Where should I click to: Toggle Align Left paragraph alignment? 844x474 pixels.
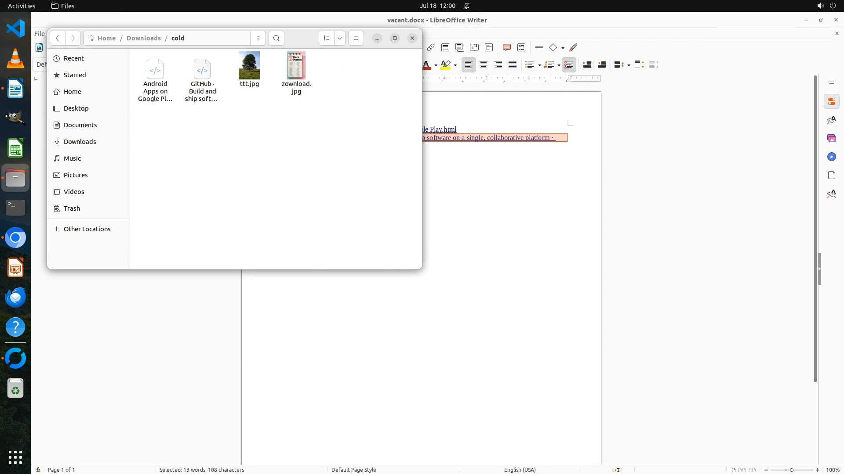[x=469, y=65]
